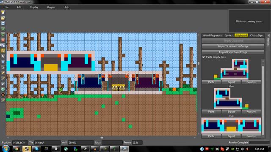Viewport: 271px width, 152px height.
Task: Click the Tile field showing [empty]
Action: [x=47, y=143]
